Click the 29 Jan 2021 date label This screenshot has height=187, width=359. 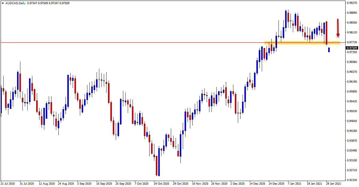pos(333,184)
